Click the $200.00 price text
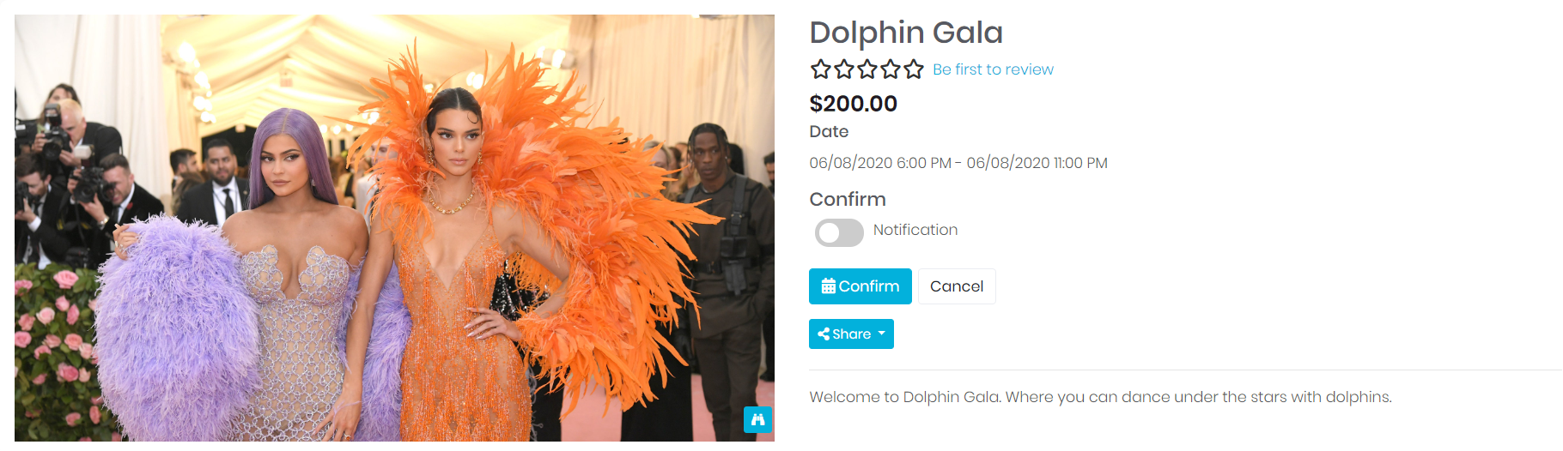1563x451 pixels. (853, 104)
